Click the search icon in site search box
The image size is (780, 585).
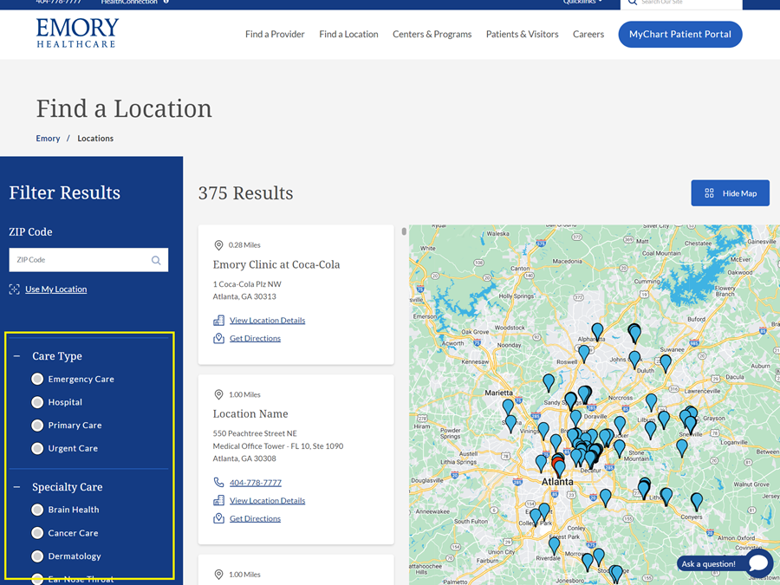[x=633, y=3]
